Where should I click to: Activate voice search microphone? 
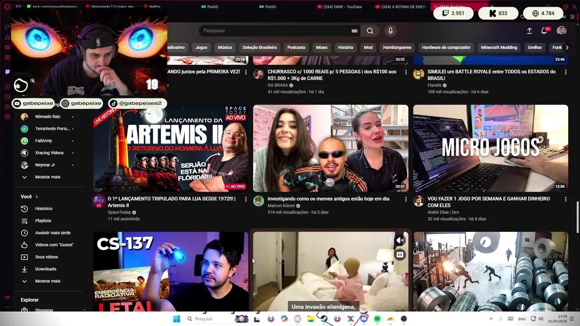tap(391, 31)
